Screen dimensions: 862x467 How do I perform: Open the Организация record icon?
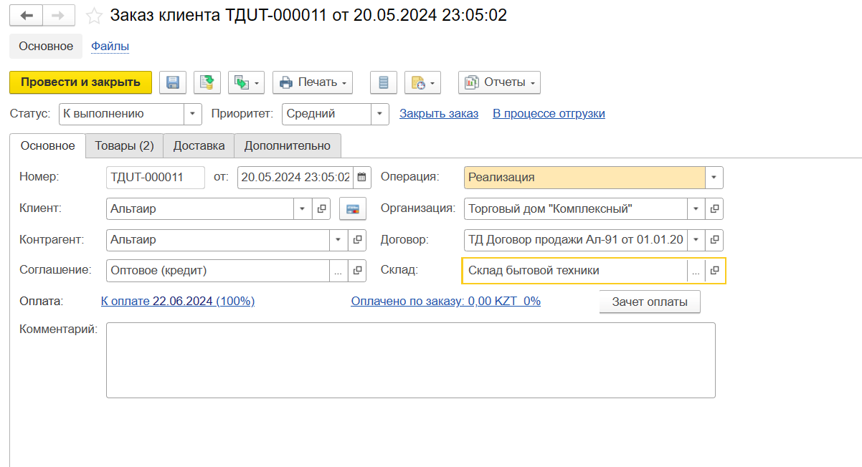click(714, 209)
